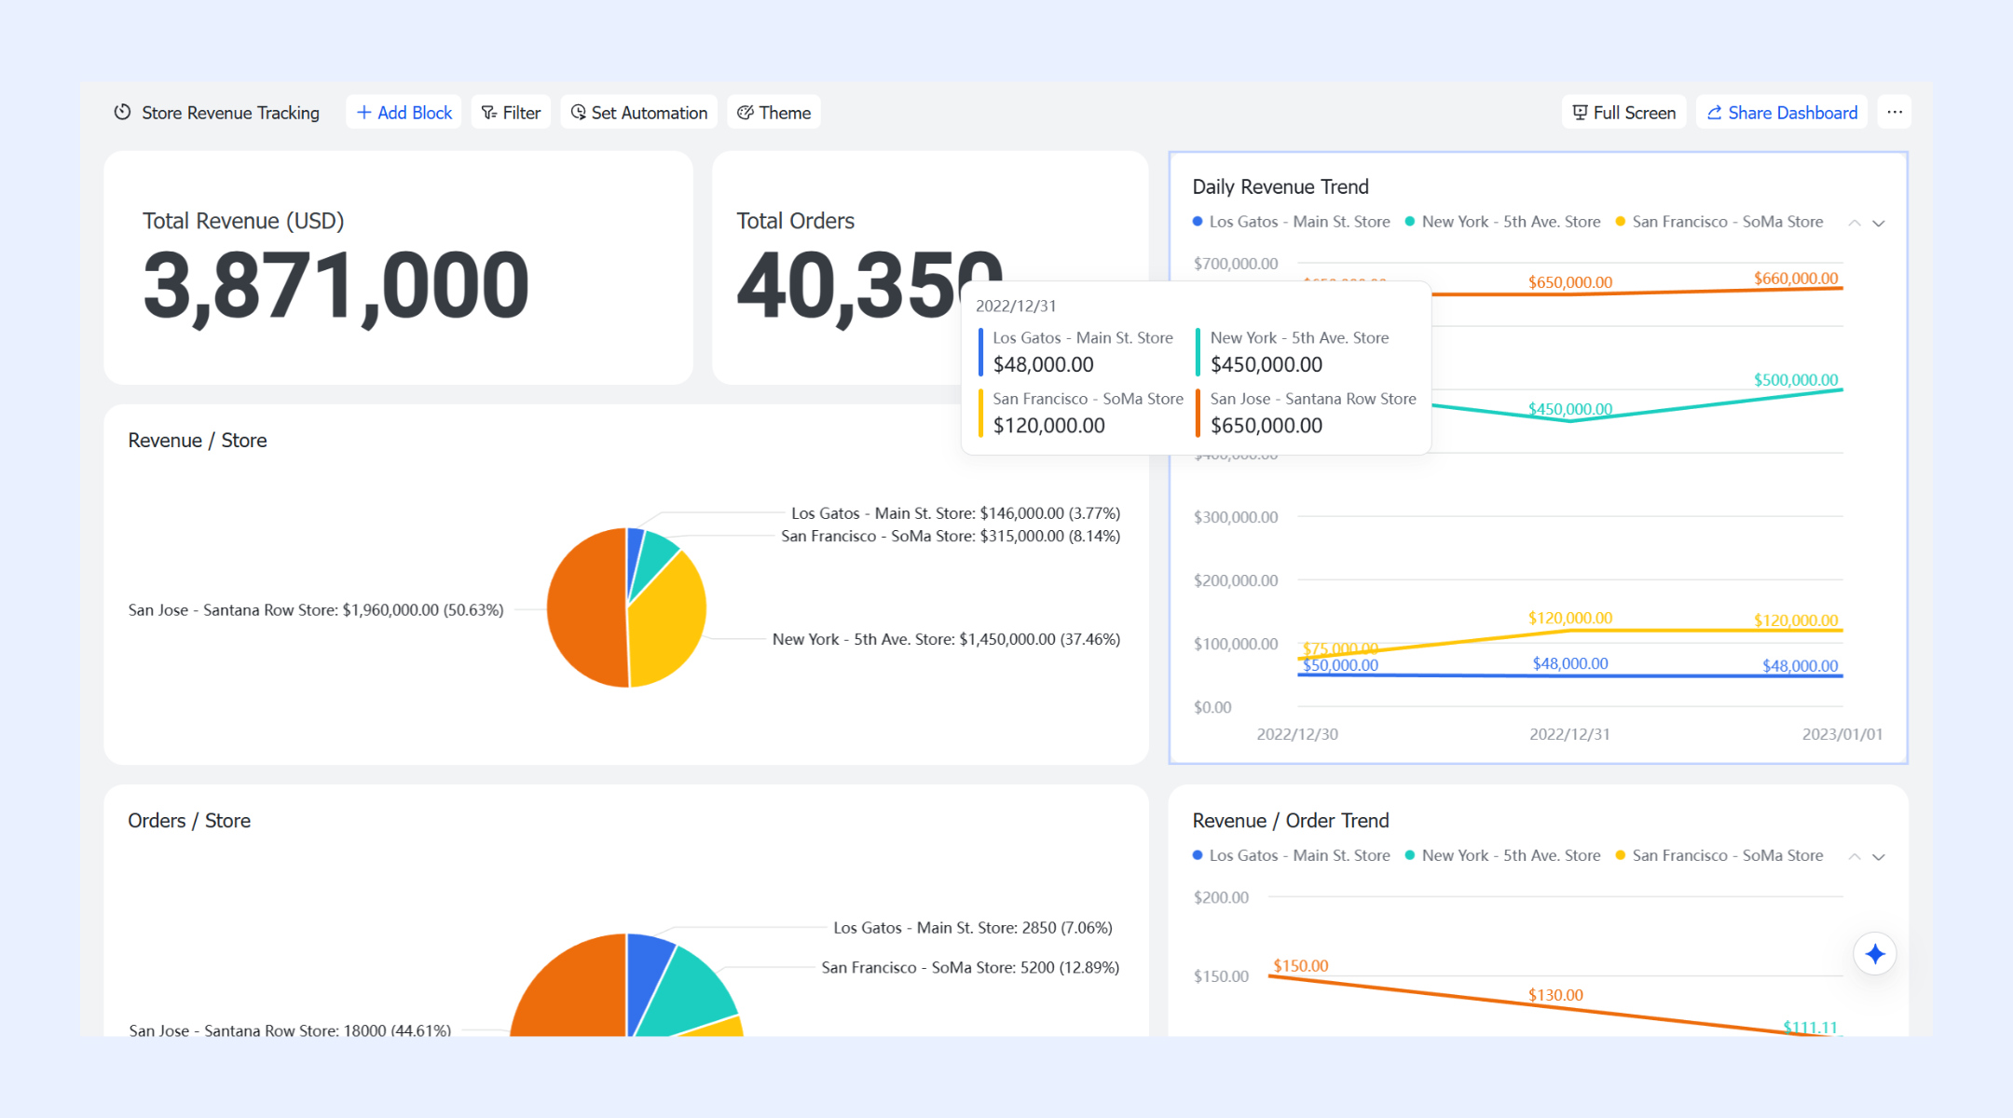Viewport: 2013px width, 1118px height.
Task: Open the Theme picker
Action: (x=774, y=113)
